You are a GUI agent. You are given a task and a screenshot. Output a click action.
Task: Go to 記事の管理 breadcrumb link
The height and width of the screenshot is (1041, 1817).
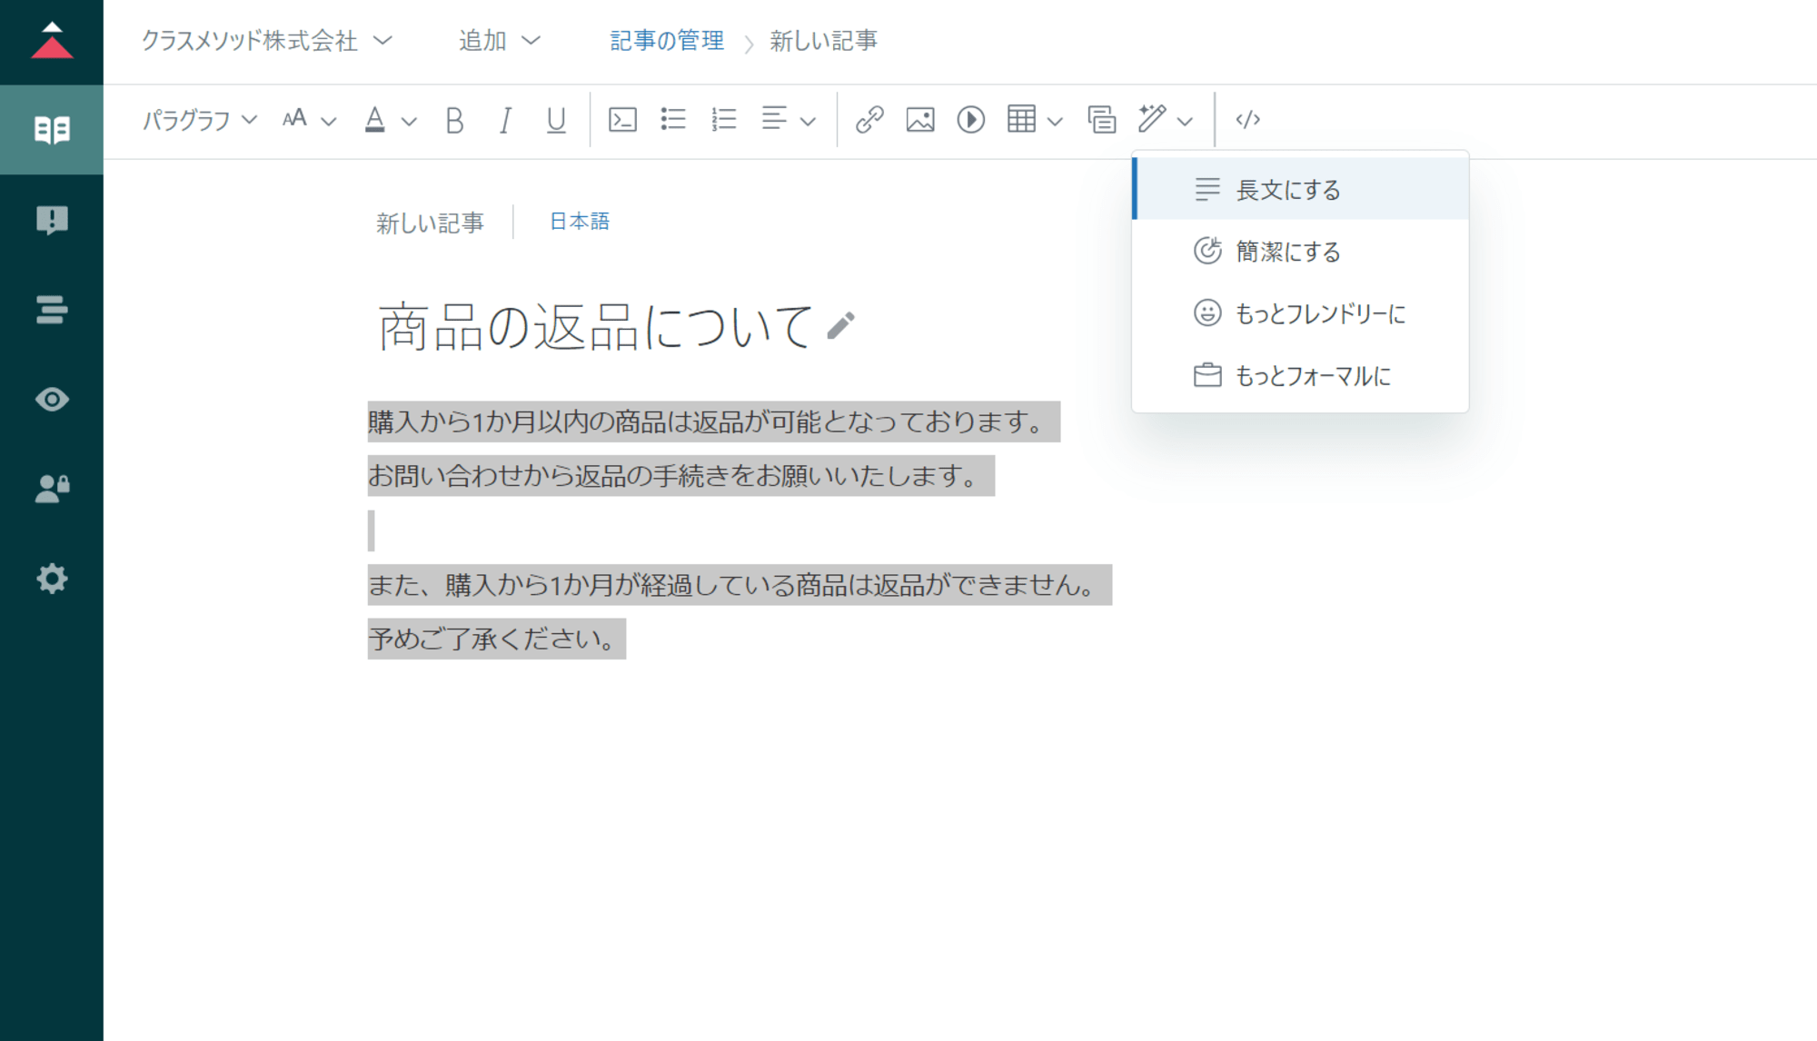pos(667,41)
